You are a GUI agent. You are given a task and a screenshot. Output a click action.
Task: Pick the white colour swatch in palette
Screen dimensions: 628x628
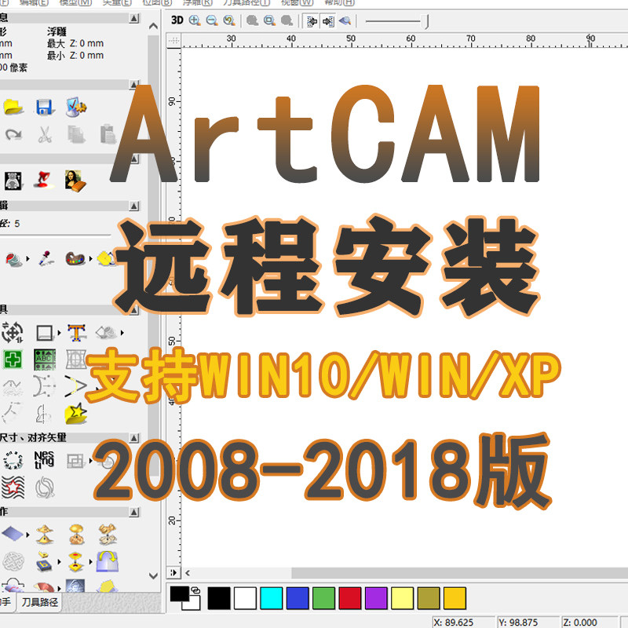point(245,598)
